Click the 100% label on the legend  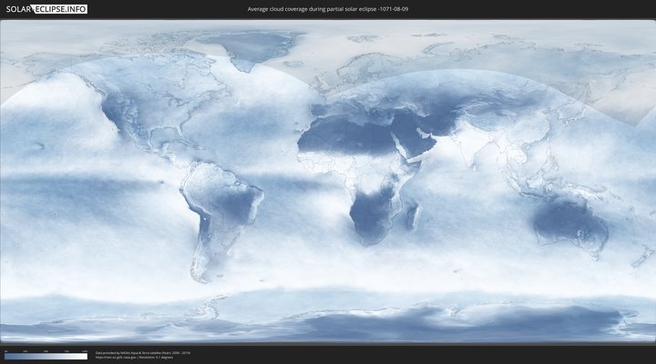pos(85,351)
